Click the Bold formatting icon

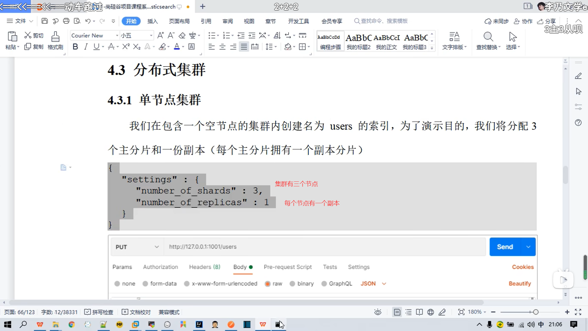(75, 47)
